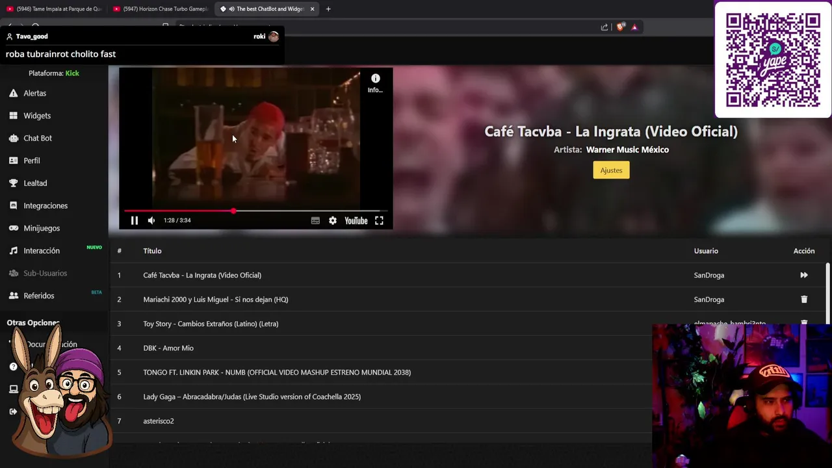Click the YouTube logo in player
Screen dimensions: 832x468
356,220
